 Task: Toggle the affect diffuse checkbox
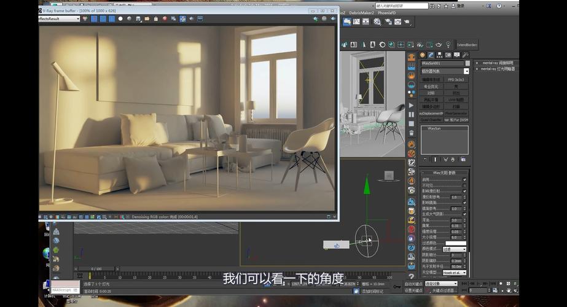464,191
